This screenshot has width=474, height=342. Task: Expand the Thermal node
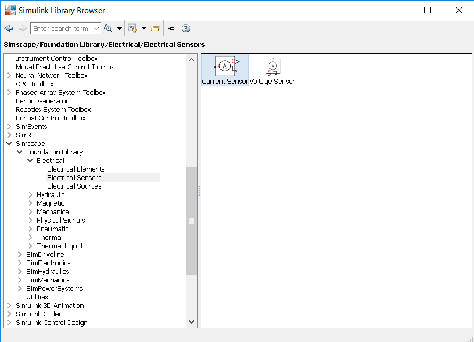(x=30, y=238)
